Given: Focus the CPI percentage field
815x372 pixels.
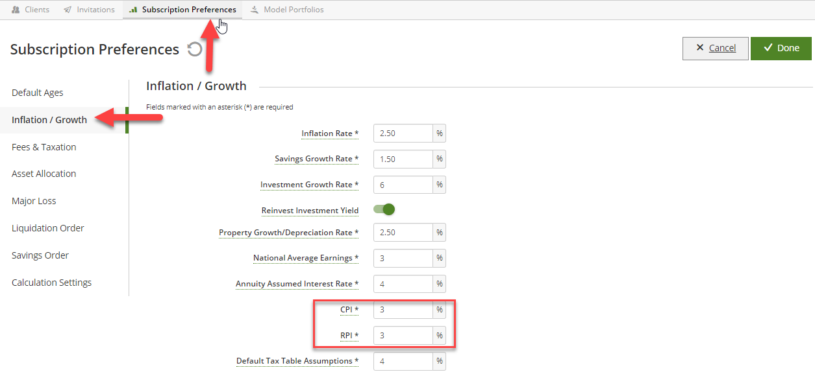Looking at the screenshot, I should 403,310.
